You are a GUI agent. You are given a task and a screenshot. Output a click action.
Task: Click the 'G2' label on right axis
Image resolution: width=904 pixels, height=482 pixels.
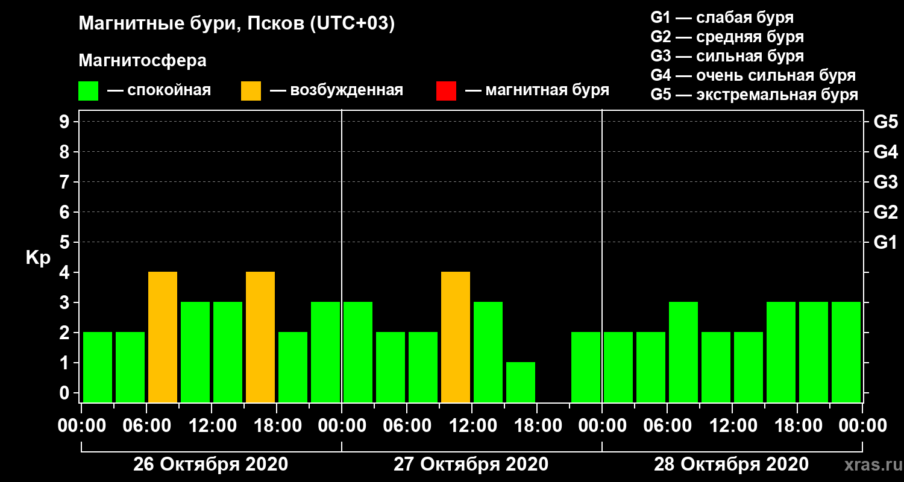click(885, 213)
